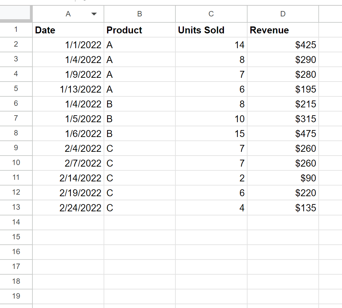This screenshot has width=342, height=308.
Task: Select the Units Sold header cell
Action: pyautogui.click(x=211, y=30)
